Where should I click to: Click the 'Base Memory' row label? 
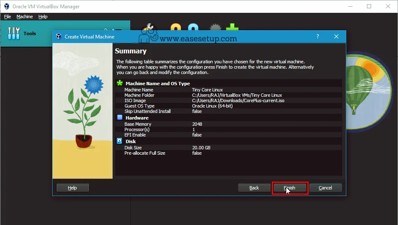[138, 124]
